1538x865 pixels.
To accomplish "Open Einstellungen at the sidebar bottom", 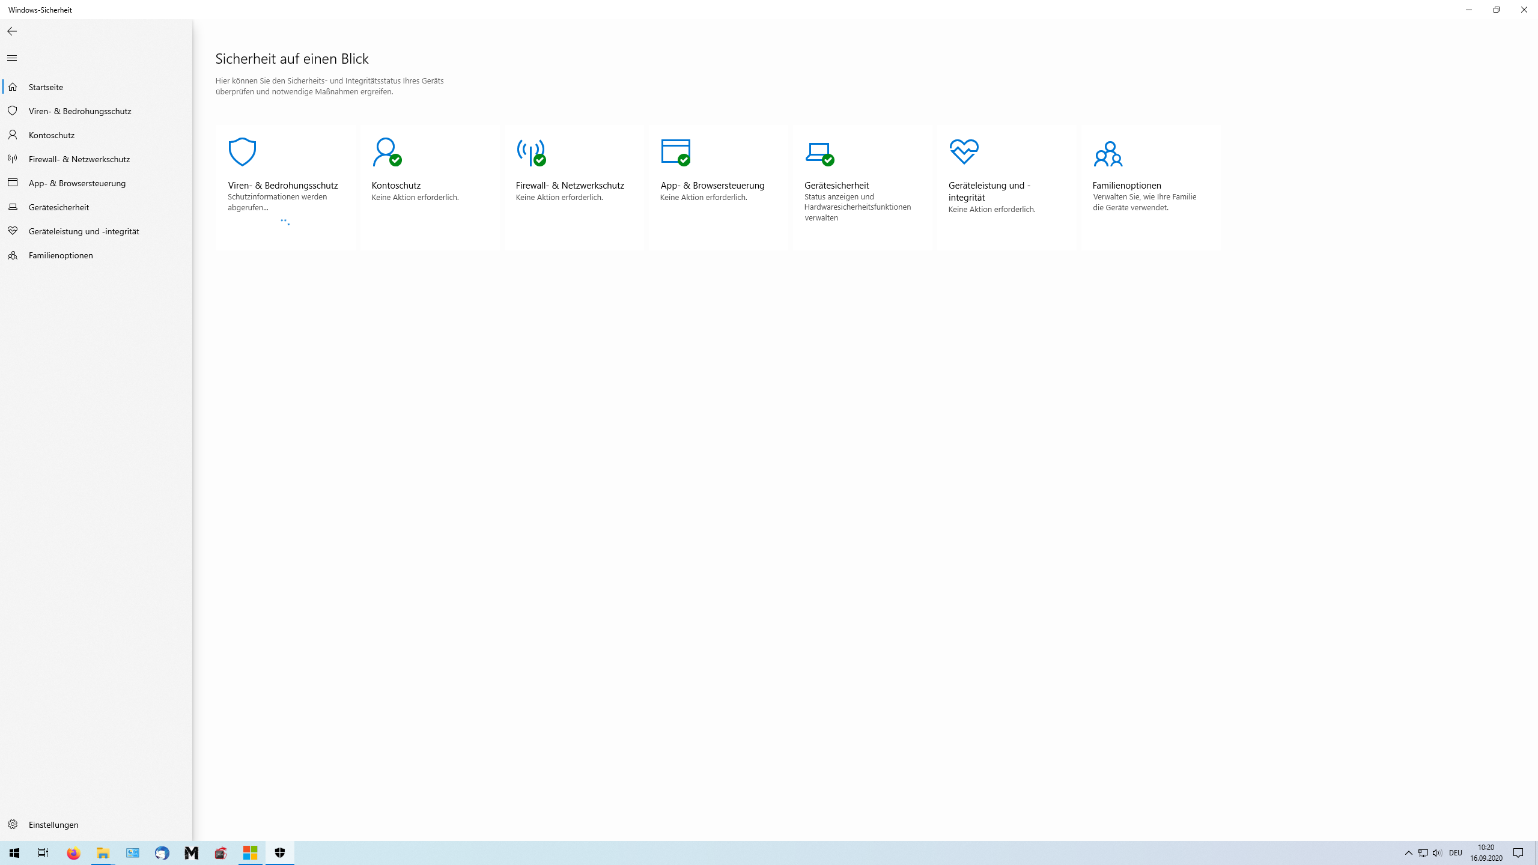I will pos(53,825).
